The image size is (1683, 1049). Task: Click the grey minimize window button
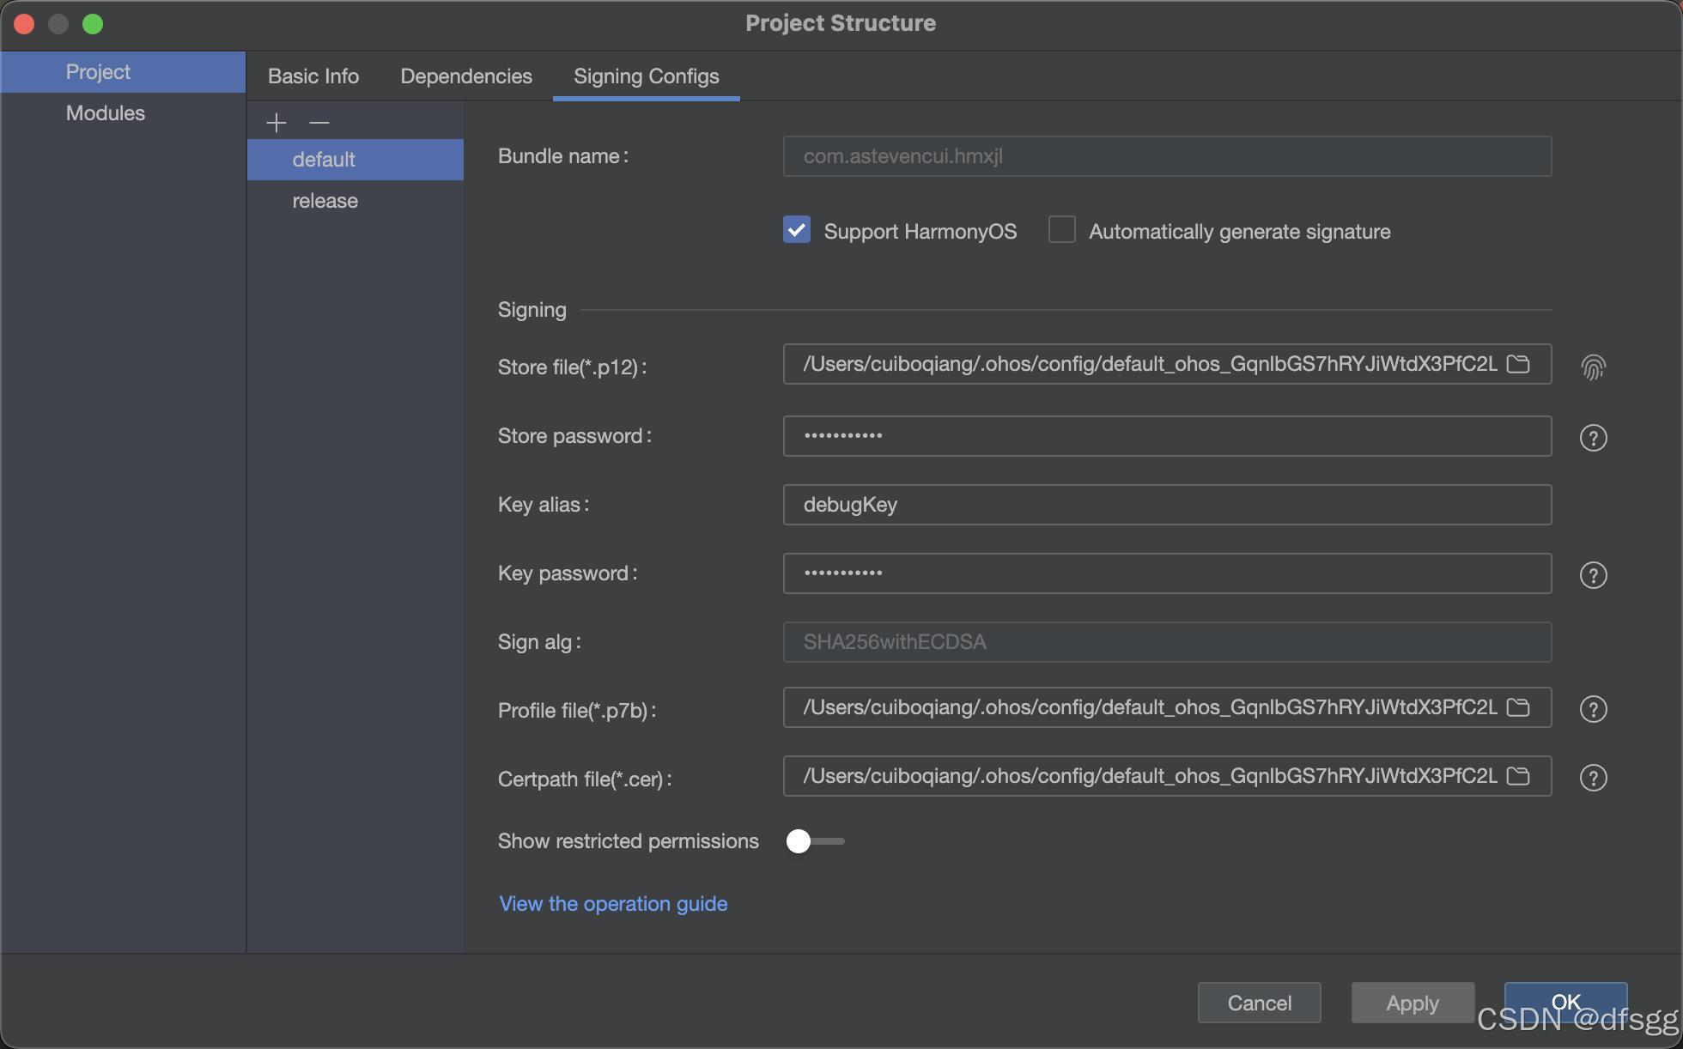coord(58,24)
